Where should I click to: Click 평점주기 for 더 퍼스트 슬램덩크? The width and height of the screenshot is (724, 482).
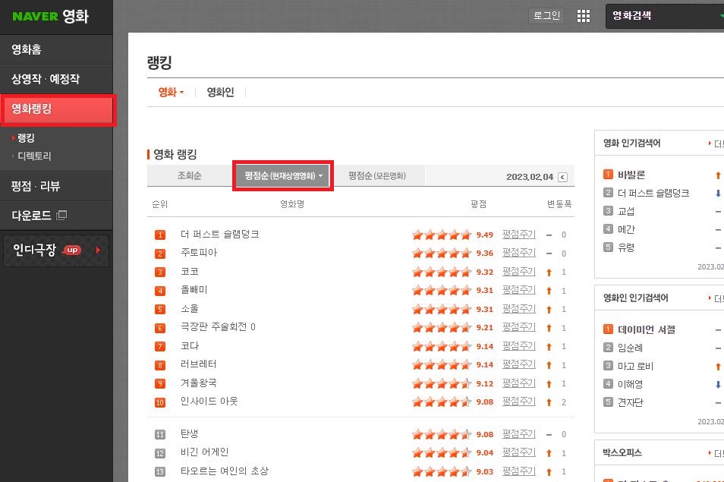518,234
